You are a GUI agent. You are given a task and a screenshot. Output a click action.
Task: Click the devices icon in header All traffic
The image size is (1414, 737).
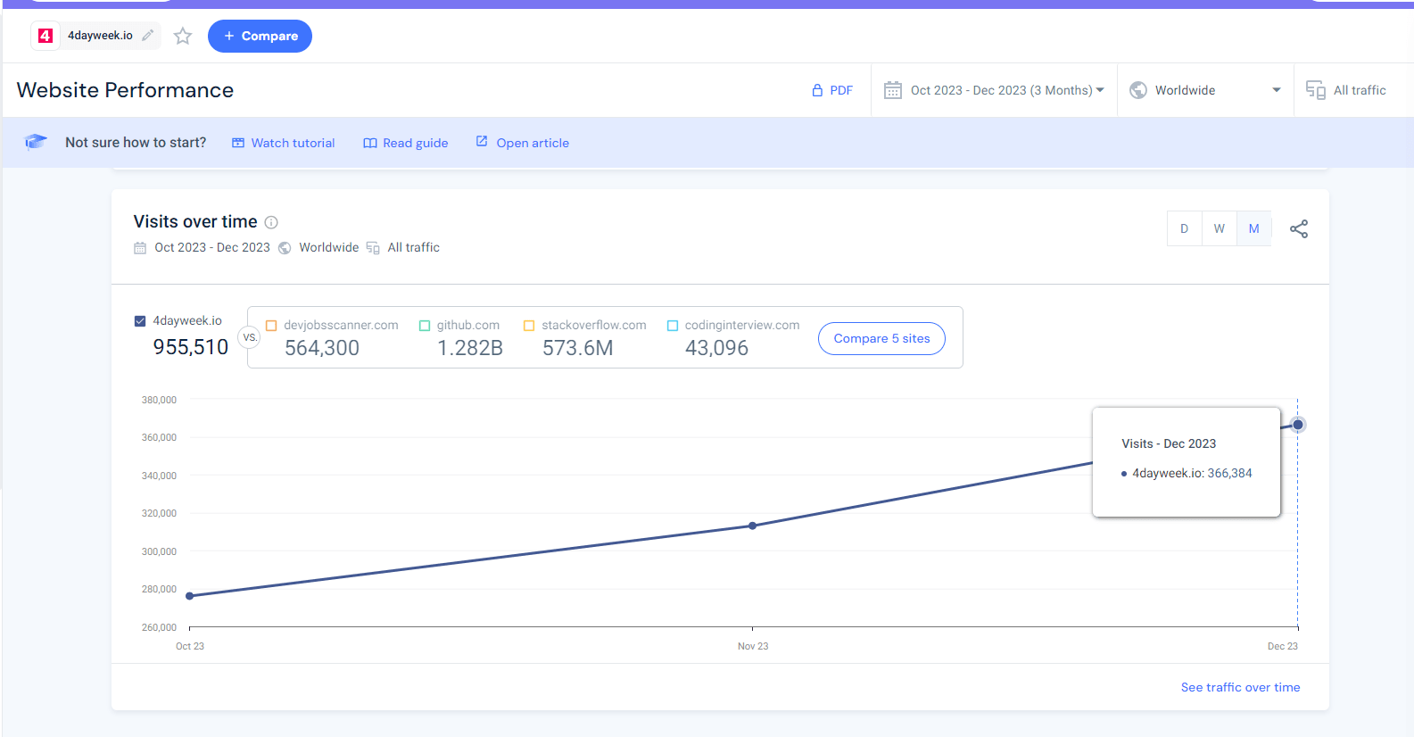pos(1315,90)
